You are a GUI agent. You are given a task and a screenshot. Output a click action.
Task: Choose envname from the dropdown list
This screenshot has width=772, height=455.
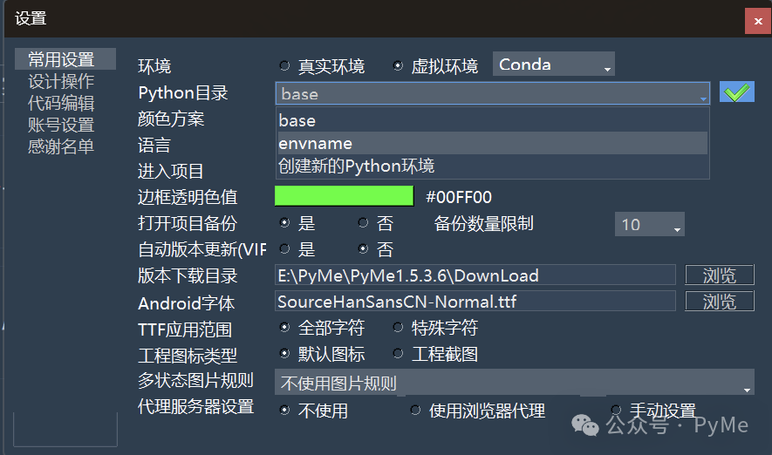coord(492,143)
